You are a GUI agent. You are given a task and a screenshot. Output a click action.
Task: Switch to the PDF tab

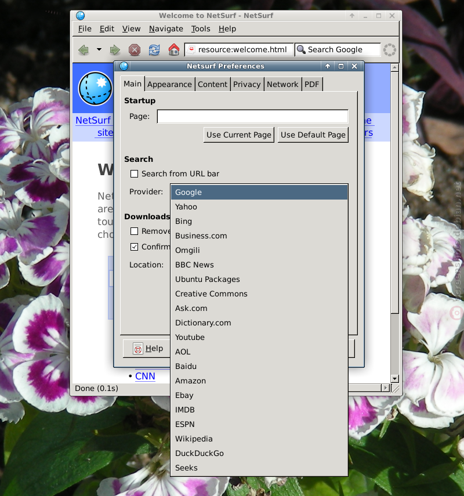[312, 85]
